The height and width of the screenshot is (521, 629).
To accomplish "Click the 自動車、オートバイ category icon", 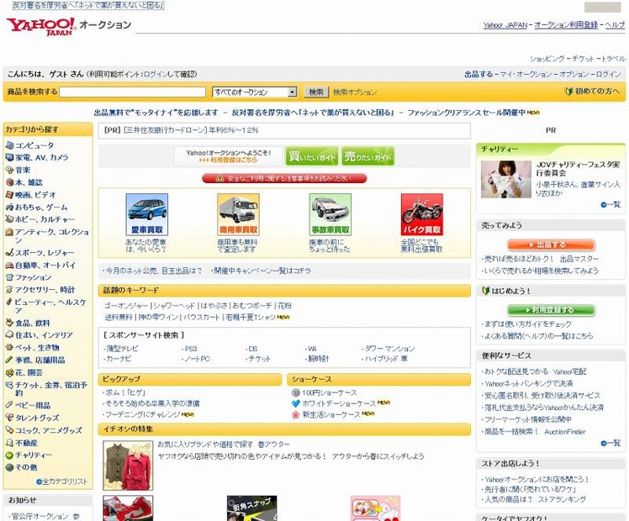I will click(9, 265).
